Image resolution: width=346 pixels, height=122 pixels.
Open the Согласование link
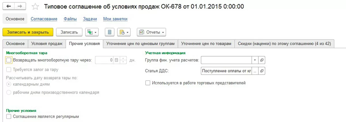[44, 19]
